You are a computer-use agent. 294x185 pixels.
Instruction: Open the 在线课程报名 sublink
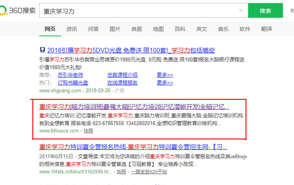[122, 83]
